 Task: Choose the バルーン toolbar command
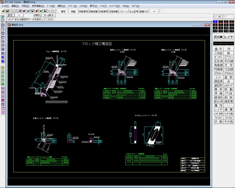coord(124,11)
